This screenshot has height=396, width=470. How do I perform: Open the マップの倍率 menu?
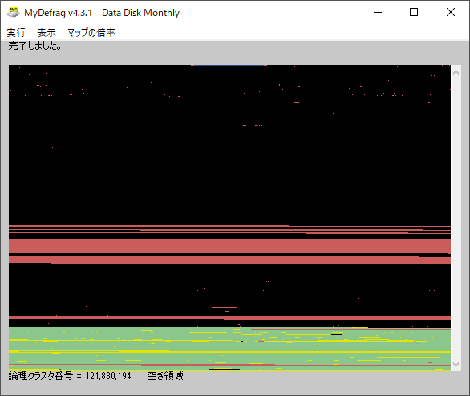(x=91, y=32)
